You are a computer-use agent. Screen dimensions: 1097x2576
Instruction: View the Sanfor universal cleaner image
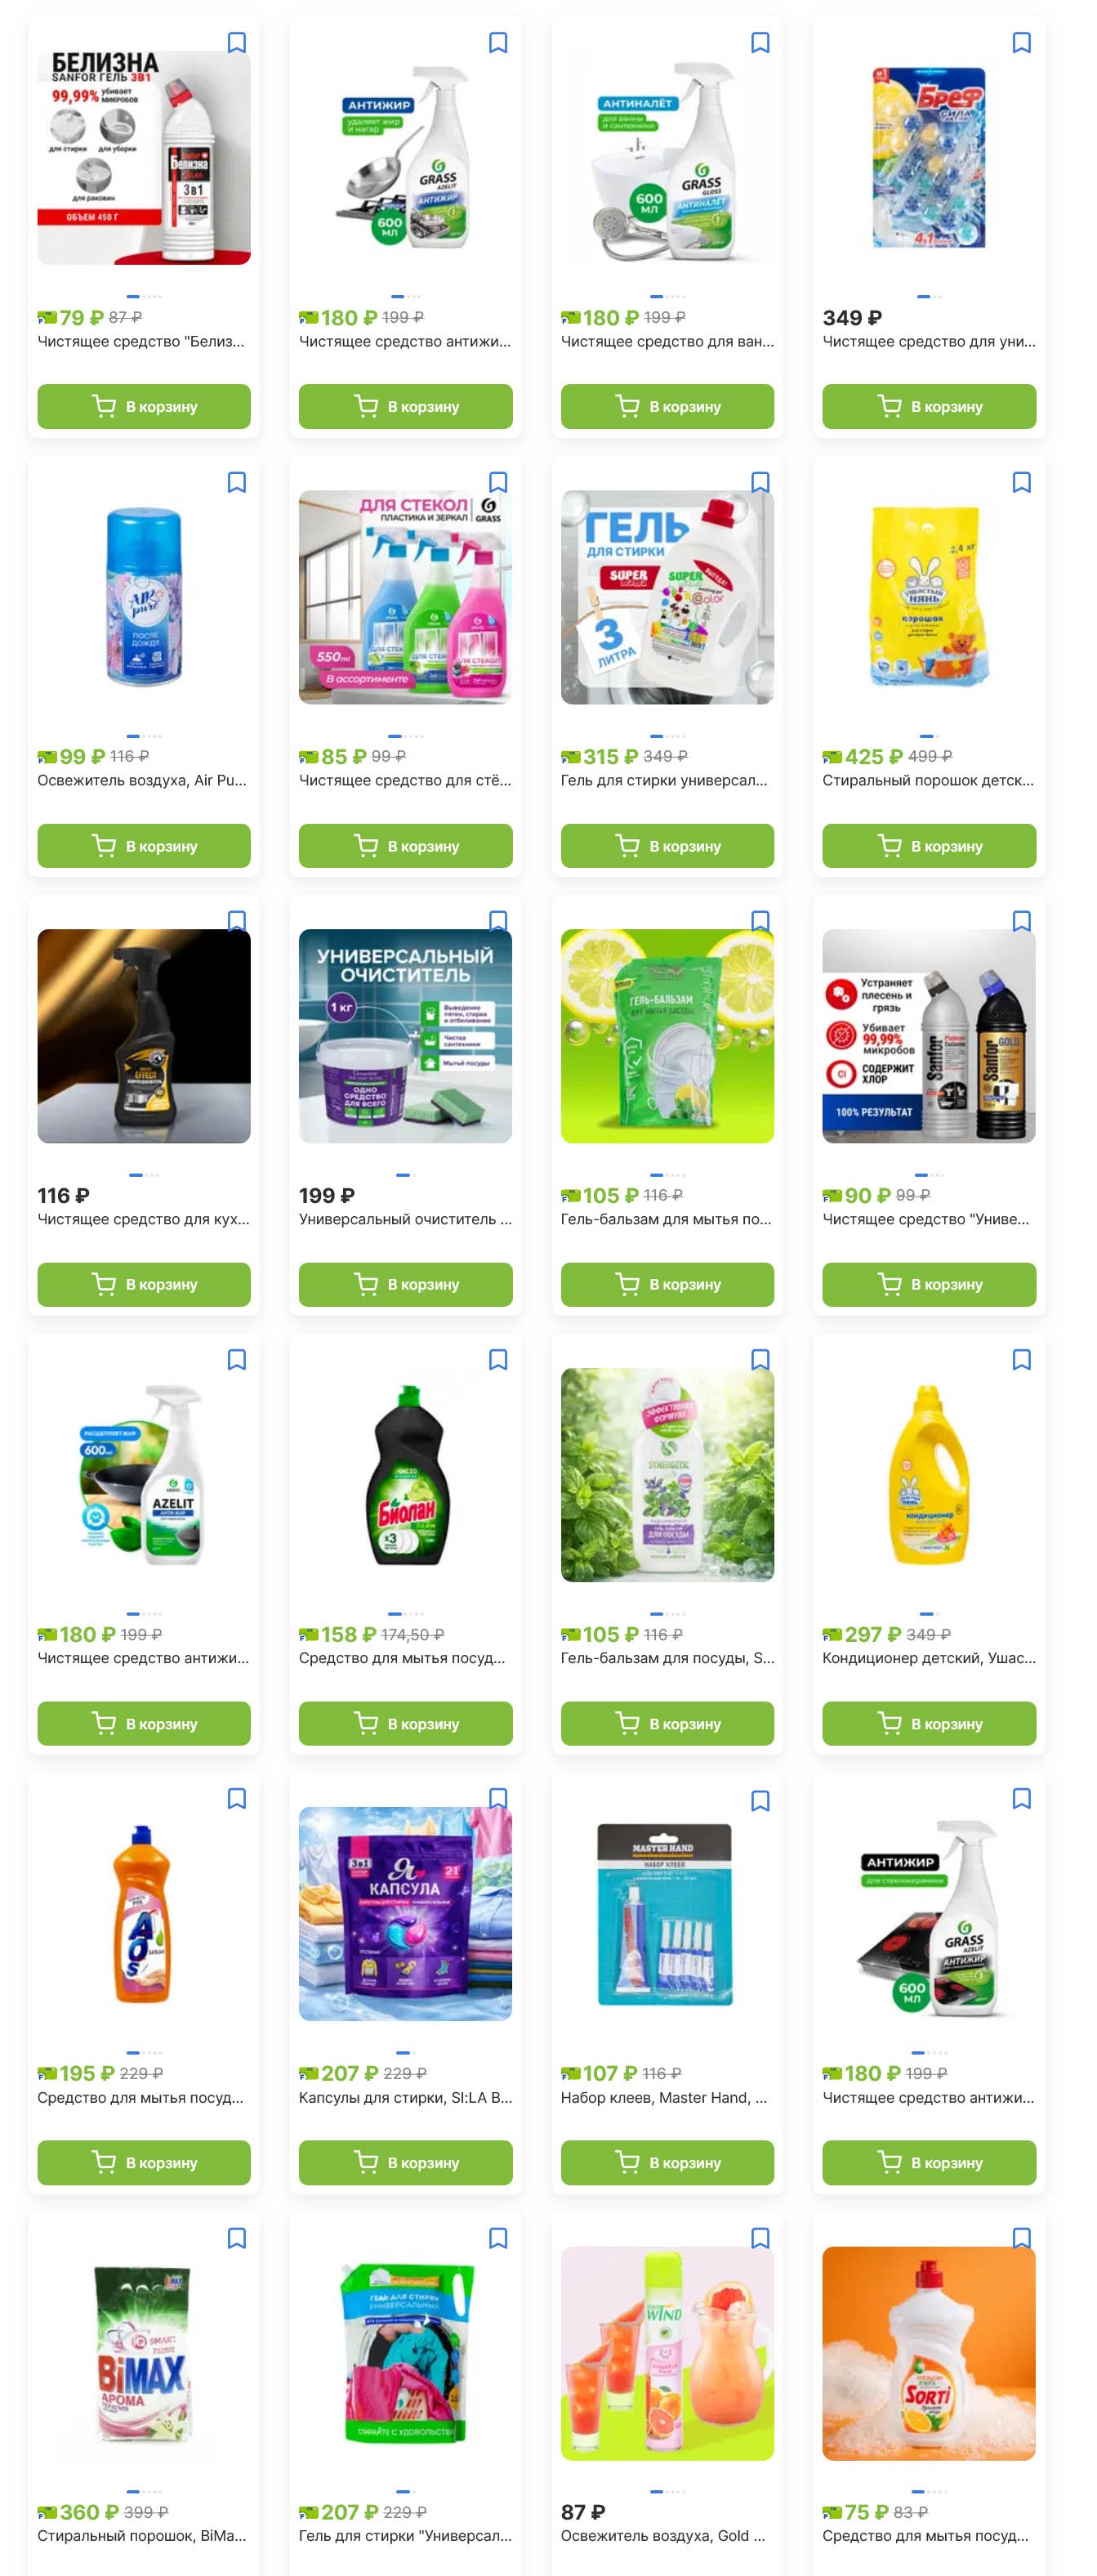click(x=930, y=1036)
